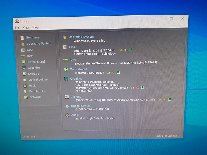Click the Audio speaker sidebar icon
207x155 pixels.
click(x=25, y=86)
